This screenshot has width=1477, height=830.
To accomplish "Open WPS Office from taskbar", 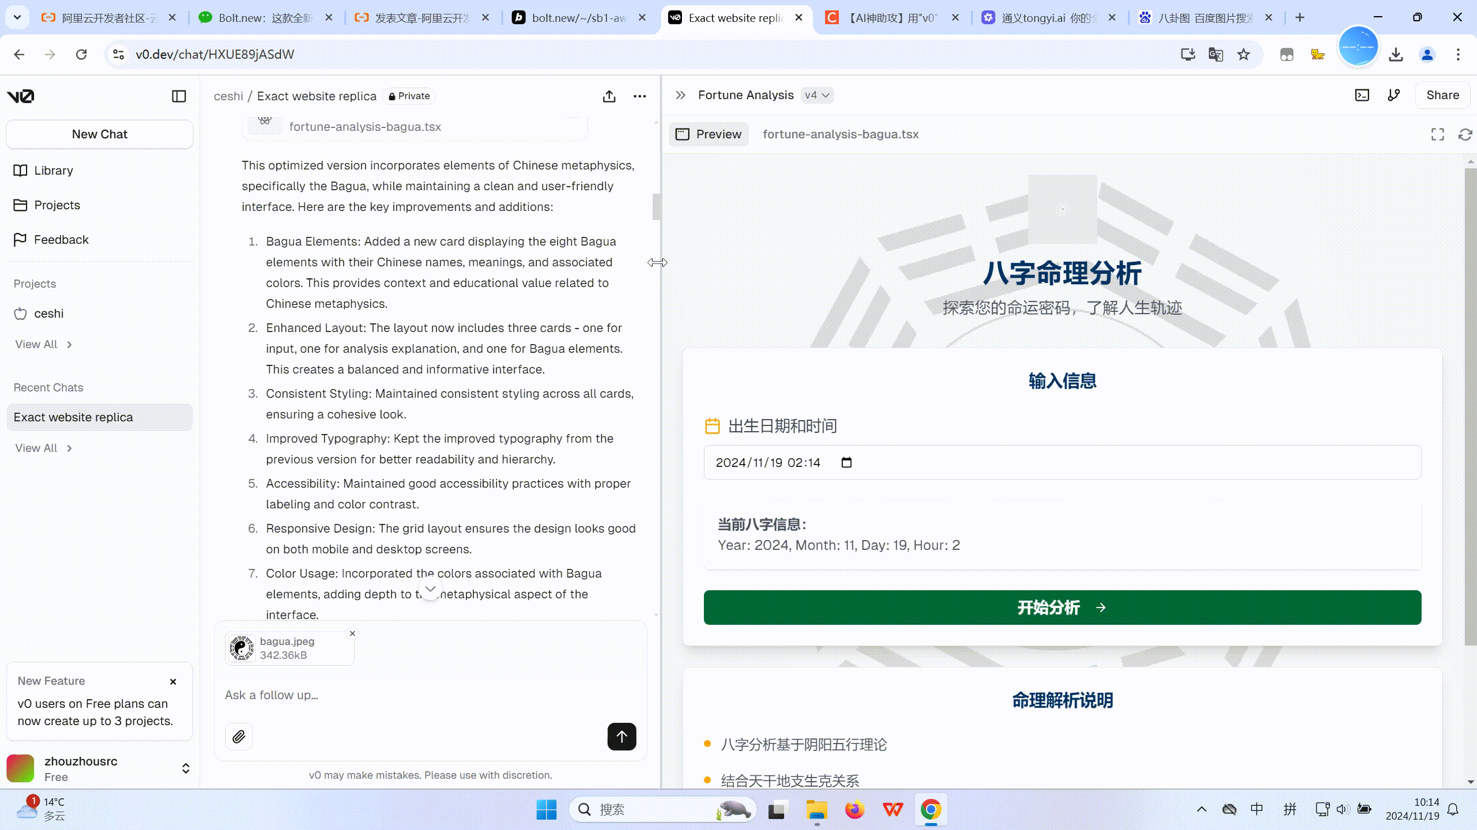I will click(893, 810).
